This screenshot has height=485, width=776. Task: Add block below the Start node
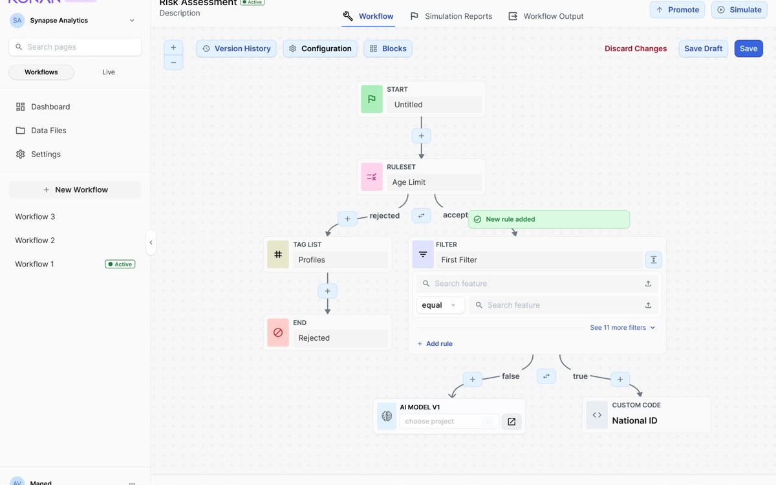click(422, 136)
